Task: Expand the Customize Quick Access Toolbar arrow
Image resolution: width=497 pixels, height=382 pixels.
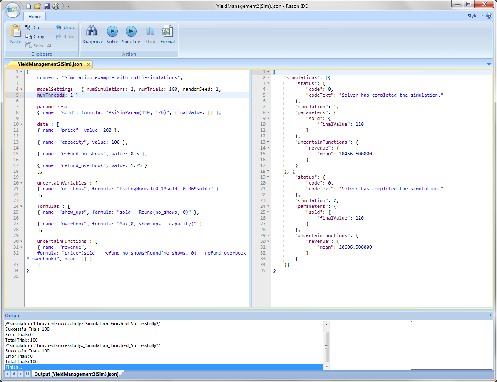Action: point(68,6)
